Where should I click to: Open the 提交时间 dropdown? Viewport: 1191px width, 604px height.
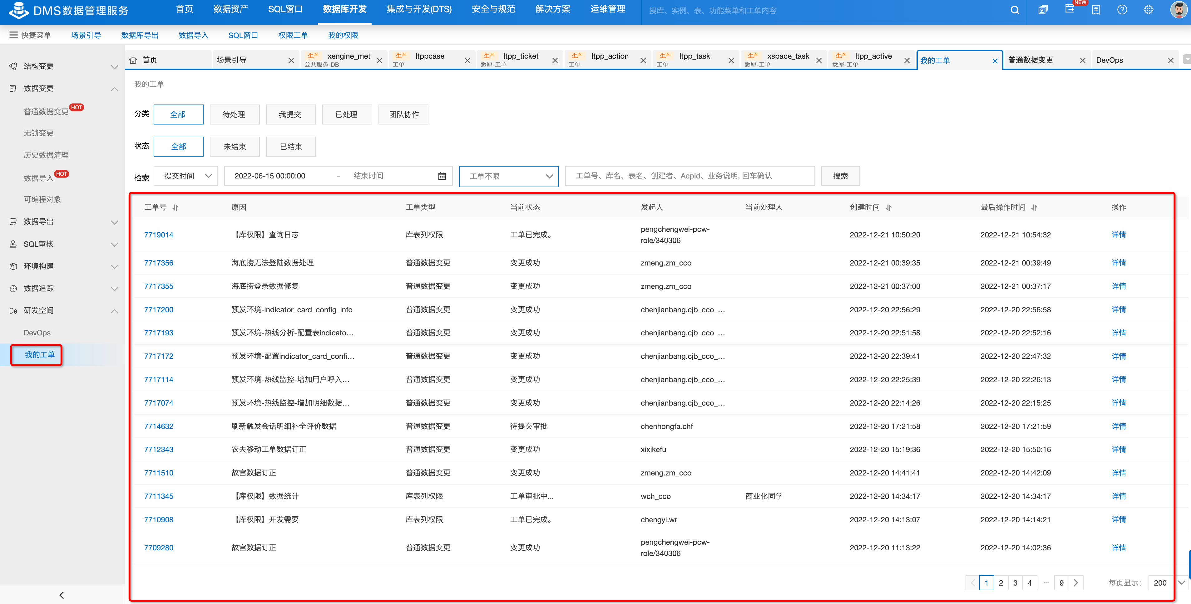click(185, 176)
